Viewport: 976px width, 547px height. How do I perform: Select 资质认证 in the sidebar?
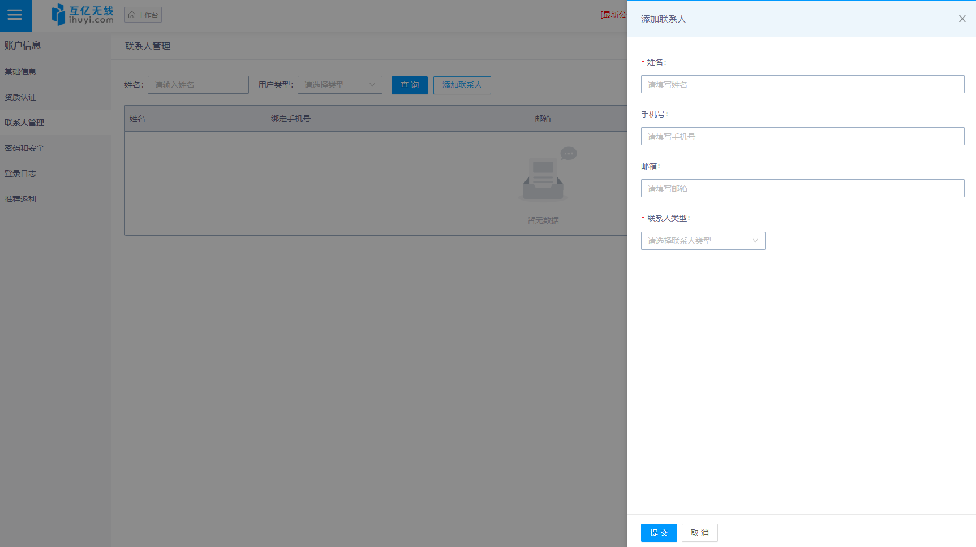point(20,97)
